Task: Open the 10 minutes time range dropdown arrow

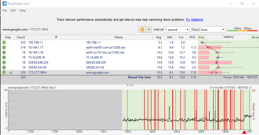Action: click(250, 87)
